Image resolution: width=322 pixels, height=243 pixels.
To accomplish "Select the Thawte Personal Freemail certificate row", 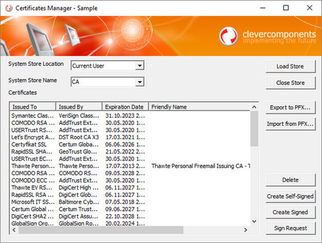I will coord(130,166).
